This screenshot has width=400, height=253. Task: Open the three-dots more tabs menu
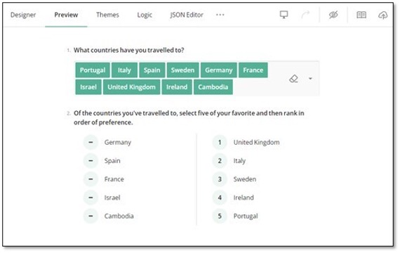[x=220, y=15]
